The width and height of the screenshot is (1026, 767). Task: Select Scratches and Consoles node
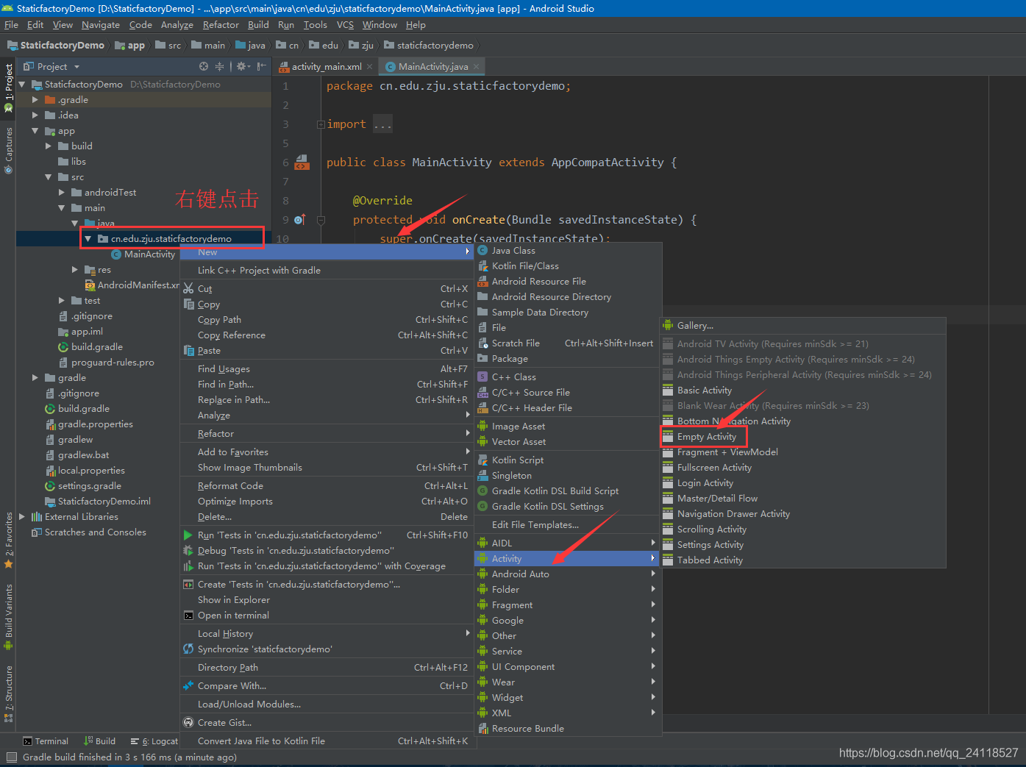[88, 532]
